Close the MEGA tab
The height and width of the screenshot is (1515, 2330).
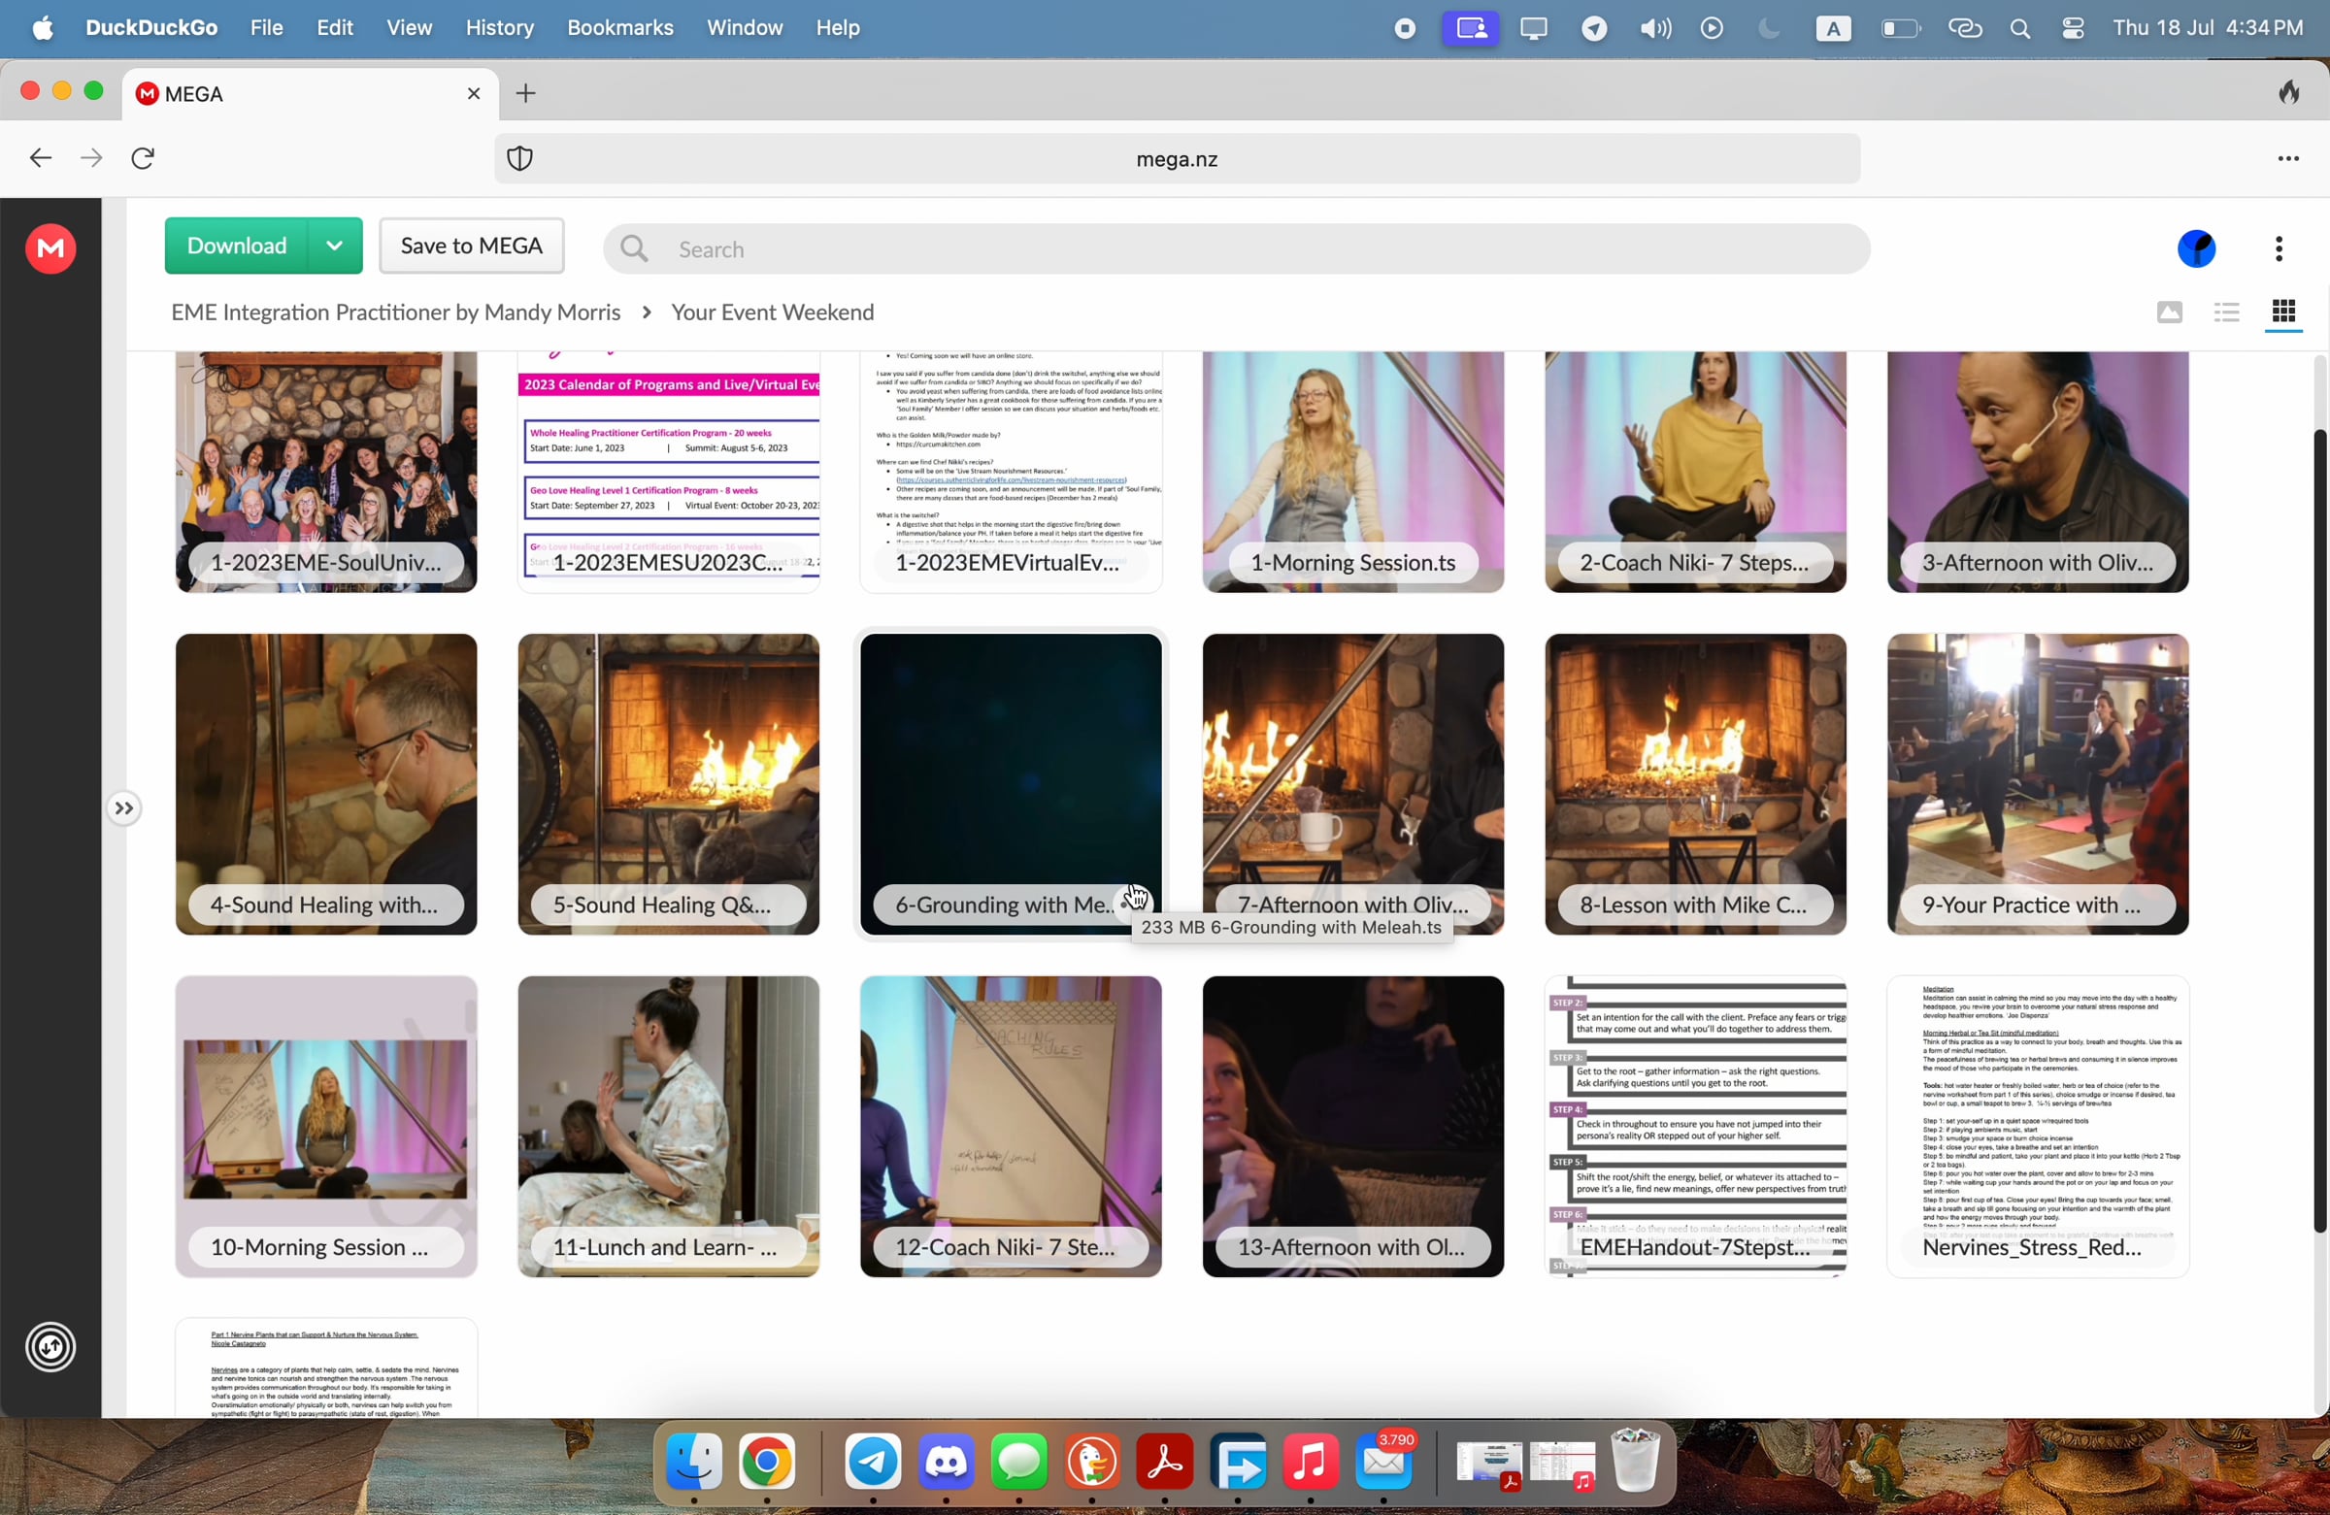(x=474, y=94)
